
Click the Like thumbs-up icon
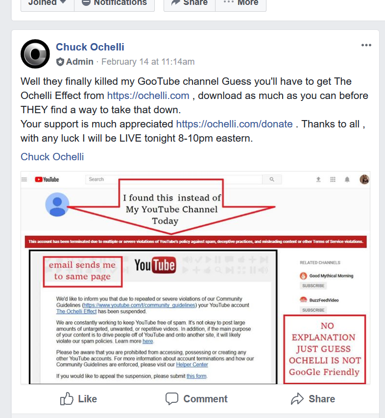coord(67,399)
